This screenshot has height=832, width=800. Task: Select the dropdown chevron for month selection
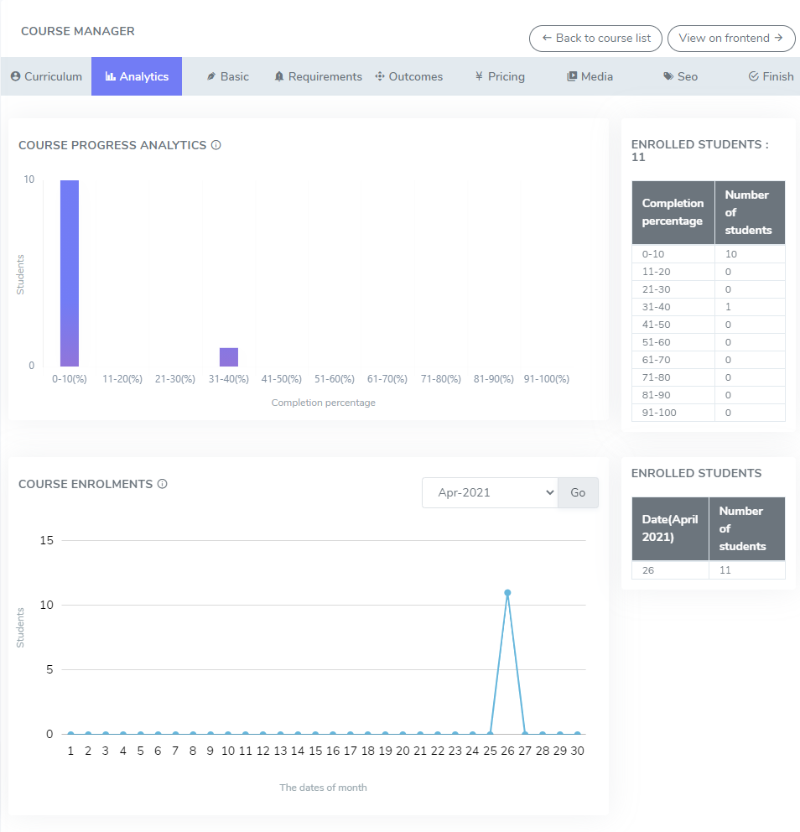pos(551,492)
